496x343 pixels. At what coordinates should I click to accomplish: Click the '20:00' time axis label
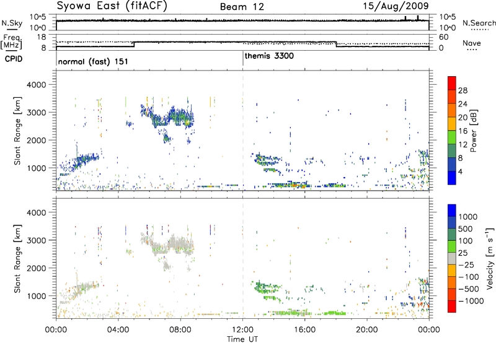[367, 330]
